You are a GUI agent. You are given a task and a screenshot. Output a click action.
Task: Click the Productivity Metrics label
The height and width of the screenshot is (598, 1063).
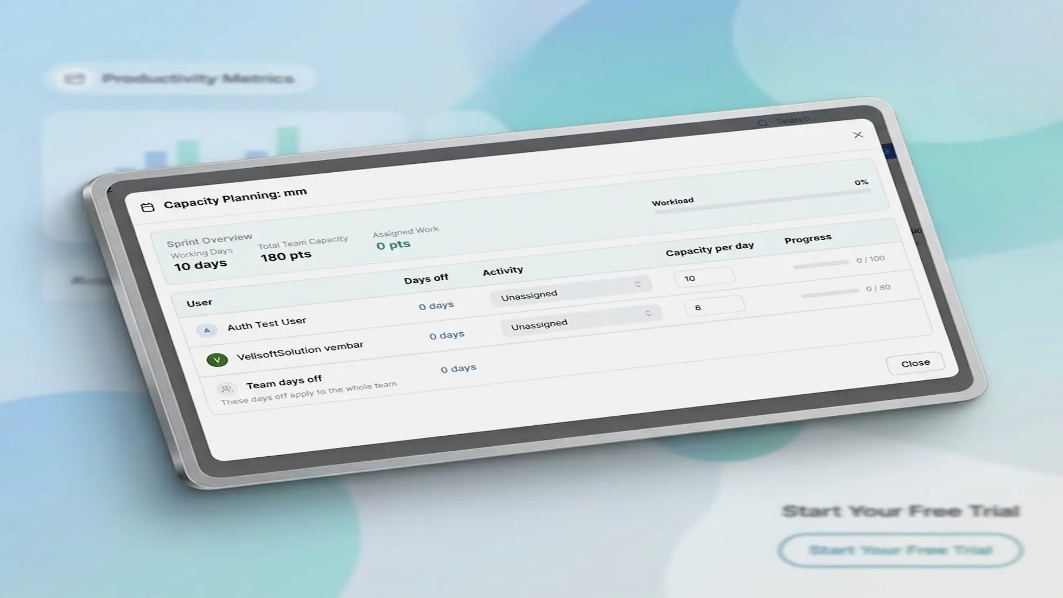(198, 79)
